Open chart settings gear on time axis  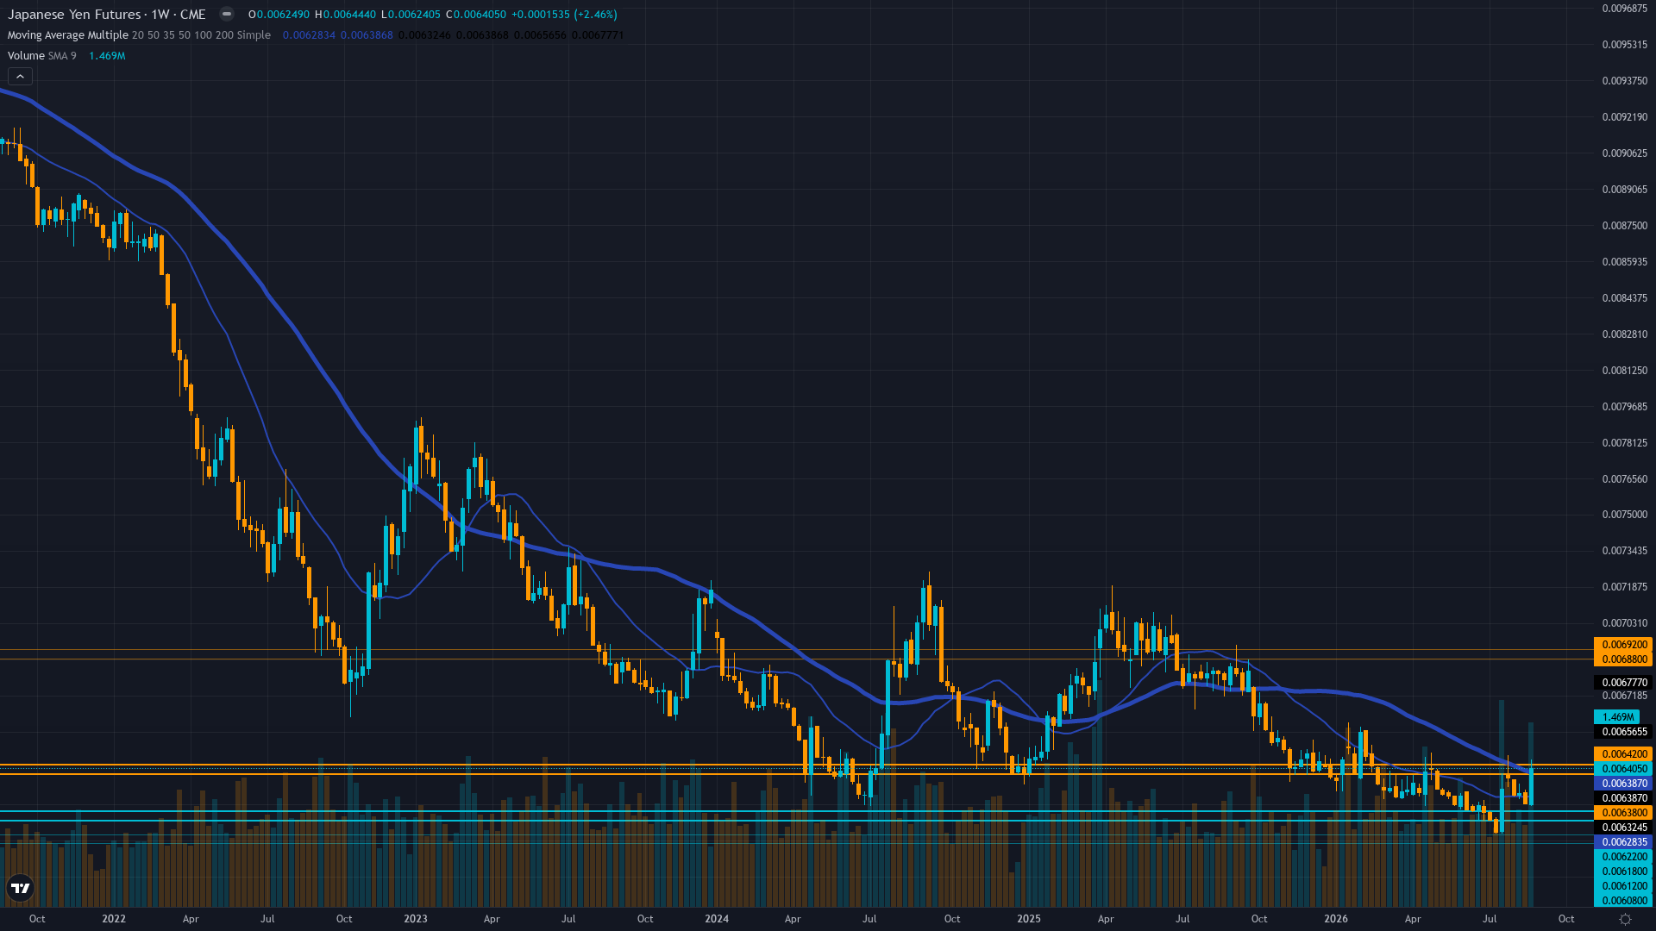coord(1625,919)
